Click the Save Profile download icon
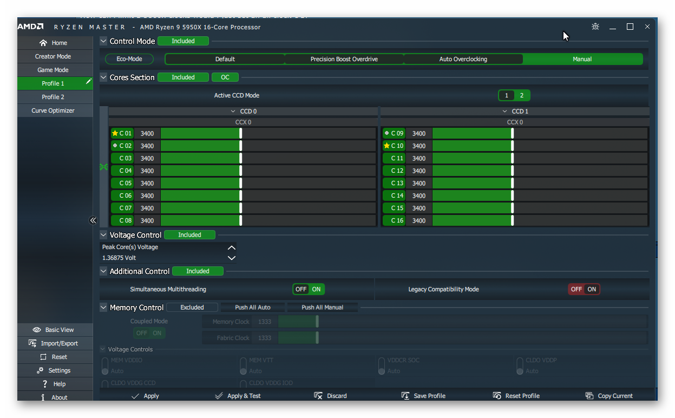The image size is (675, 418). [x=405, y=396]
